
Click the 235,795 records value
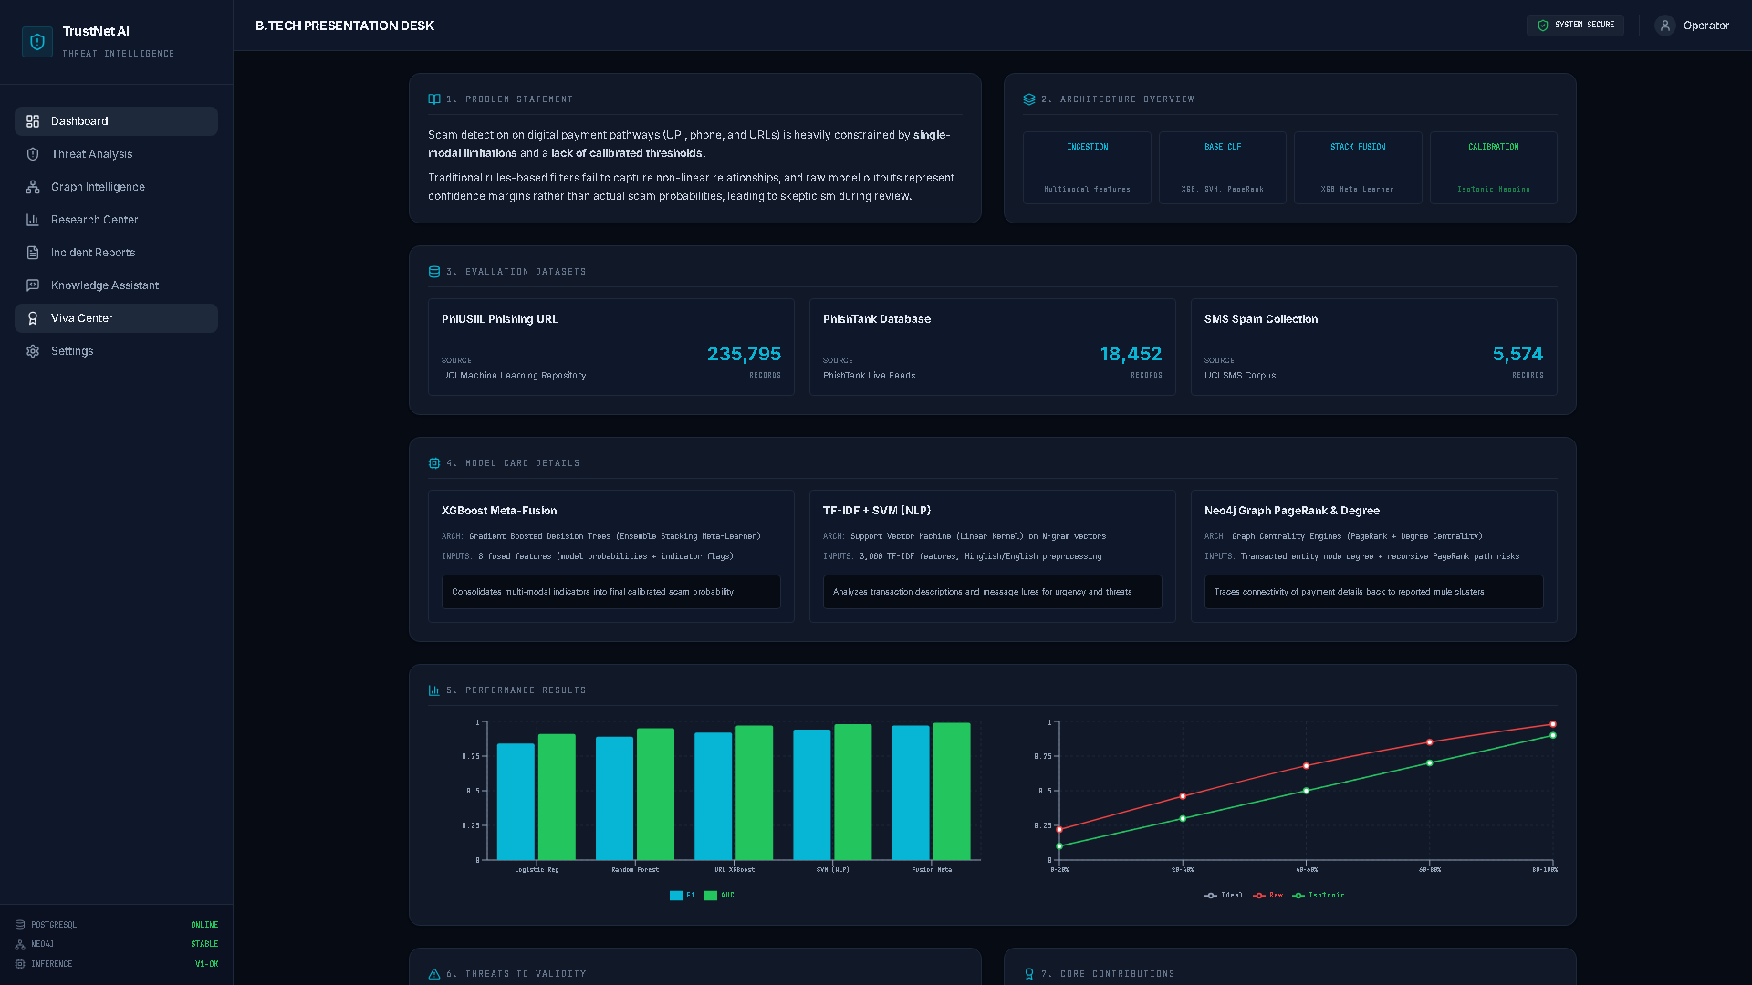coord(744,354)
